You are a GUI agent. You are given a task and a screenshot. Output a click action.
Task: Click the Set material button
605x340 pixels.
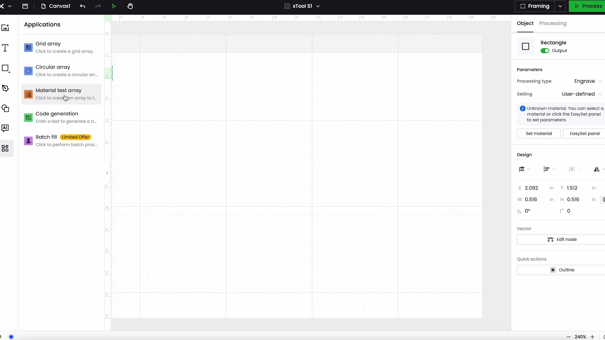tap(539, 133)
